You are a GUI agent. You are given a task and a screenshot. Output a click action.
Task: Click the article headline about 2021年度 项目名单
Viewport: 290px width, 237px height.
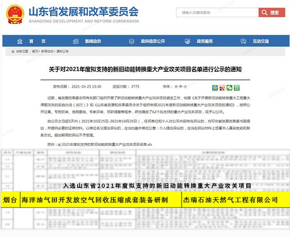pyautogui.click(x=145, y=69)
